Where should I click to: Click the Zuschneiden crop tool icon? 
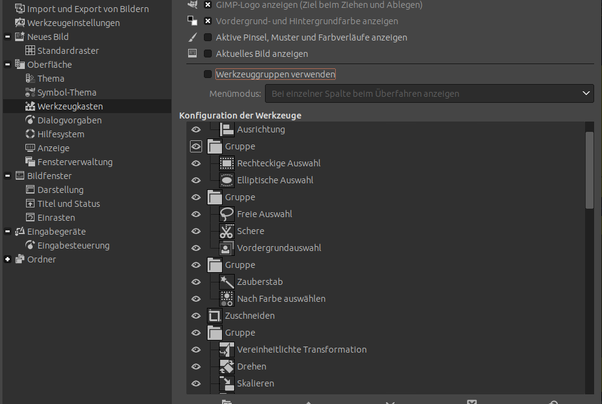click(x=215, y=316)
